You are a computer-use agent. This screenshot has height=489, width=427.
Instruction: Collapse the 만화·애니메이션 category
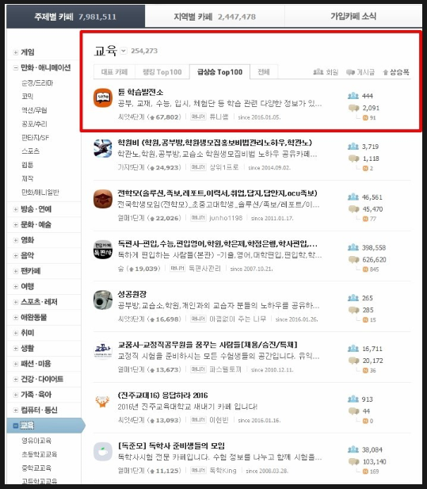pos(16,67)
